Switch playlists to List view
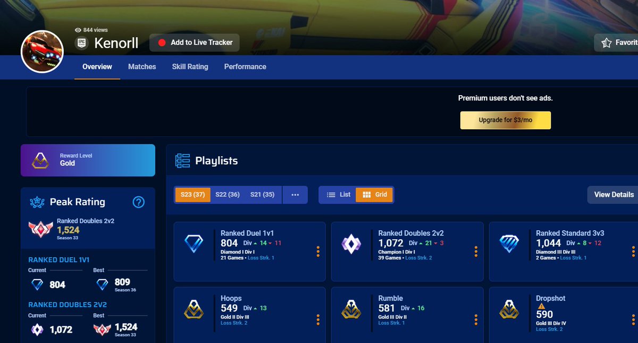The width and height of the screenshot is (638, 343). tap(338, 195)
